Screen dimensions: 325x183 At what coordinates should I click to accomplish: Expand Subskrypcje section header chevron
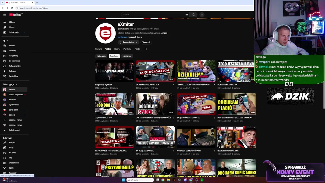pos(16,84)
